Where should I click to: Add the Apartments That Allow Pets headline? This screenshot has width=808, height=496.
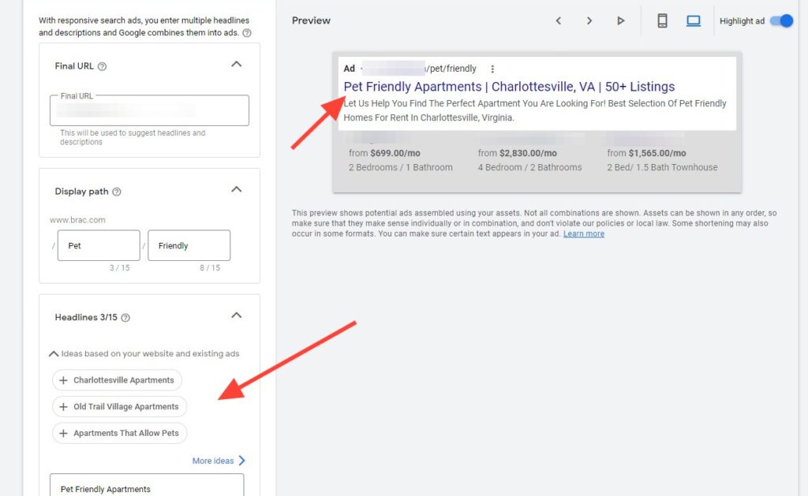click(x=119, y=432)
